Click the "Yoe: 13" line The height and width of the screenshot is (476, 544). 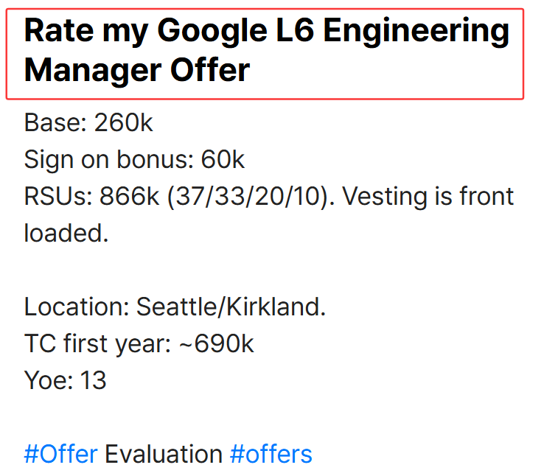coord(65,380)
